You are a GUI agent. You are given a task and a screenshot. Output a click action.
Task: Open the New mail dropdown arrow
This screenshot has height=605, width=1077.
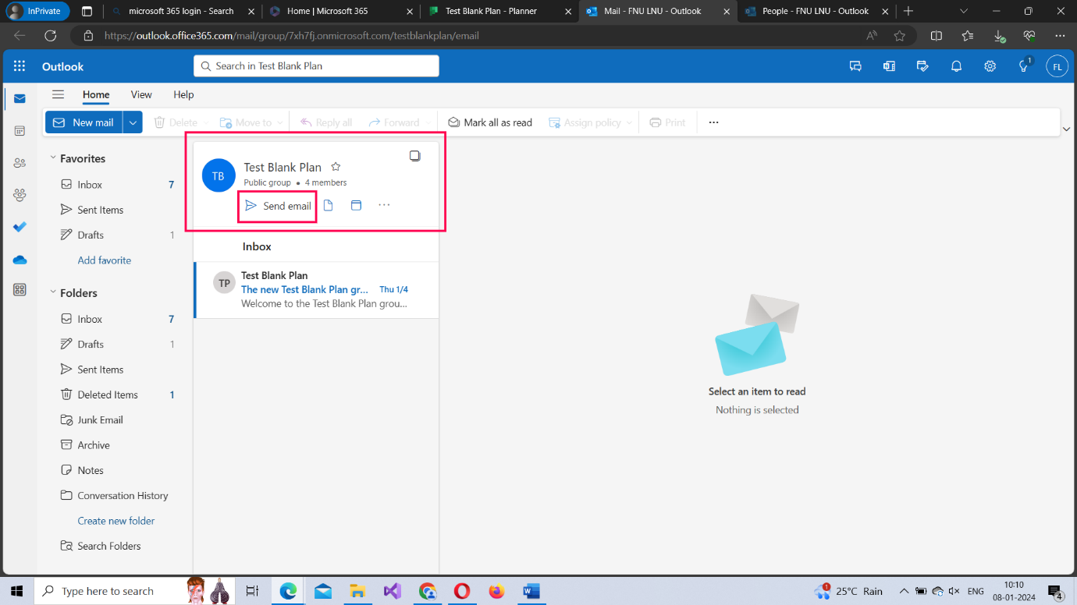pos(133,122)
